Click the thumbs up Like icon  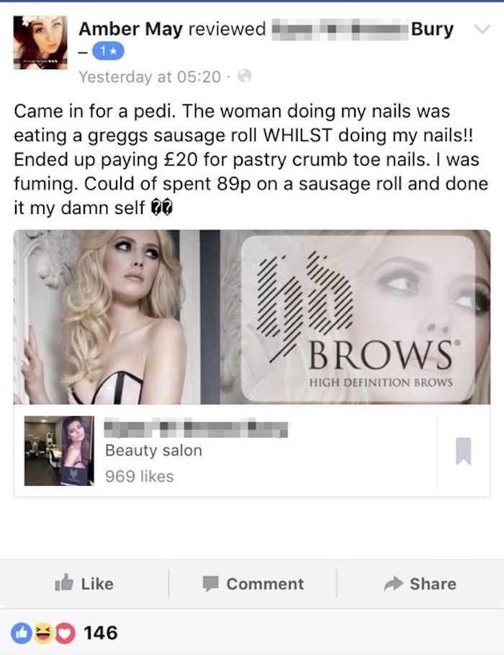point(64,582)
